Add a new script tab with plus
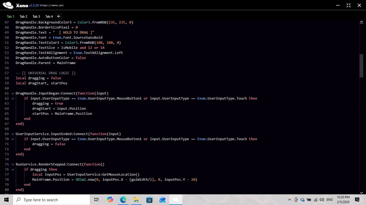The width and height of the screenshot is (366, 205). coord(58,16)
